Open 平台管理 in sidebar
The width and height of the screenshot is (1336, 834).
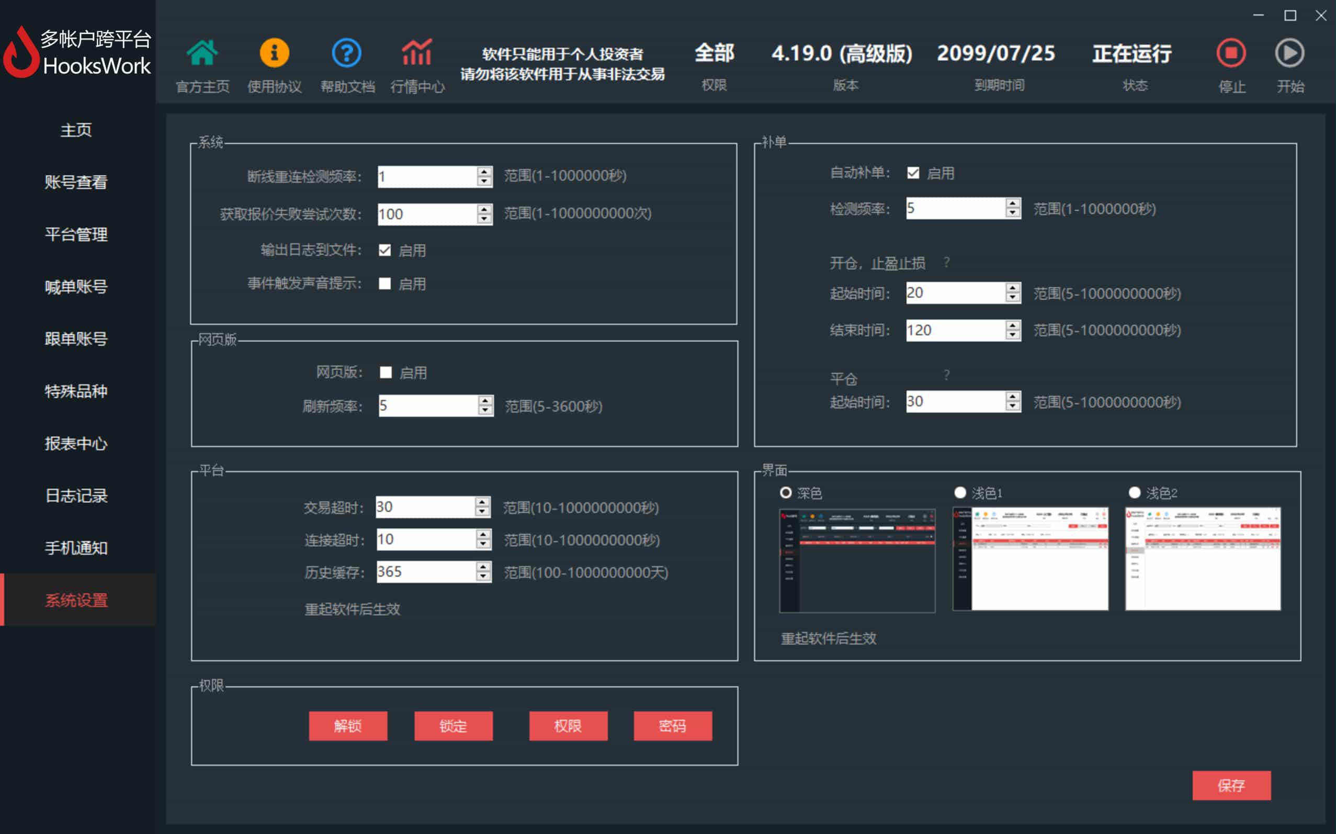(x=76, y=234)
